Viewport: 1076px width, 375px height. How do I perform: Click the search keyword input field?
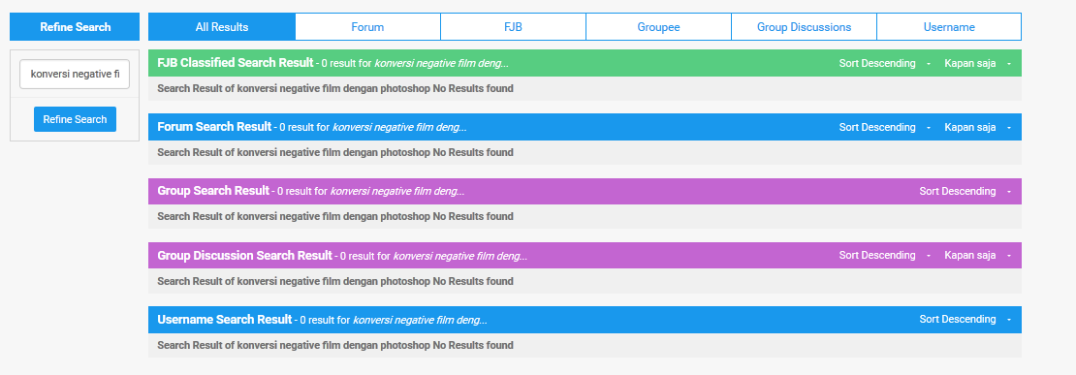(x=75, y=74)
